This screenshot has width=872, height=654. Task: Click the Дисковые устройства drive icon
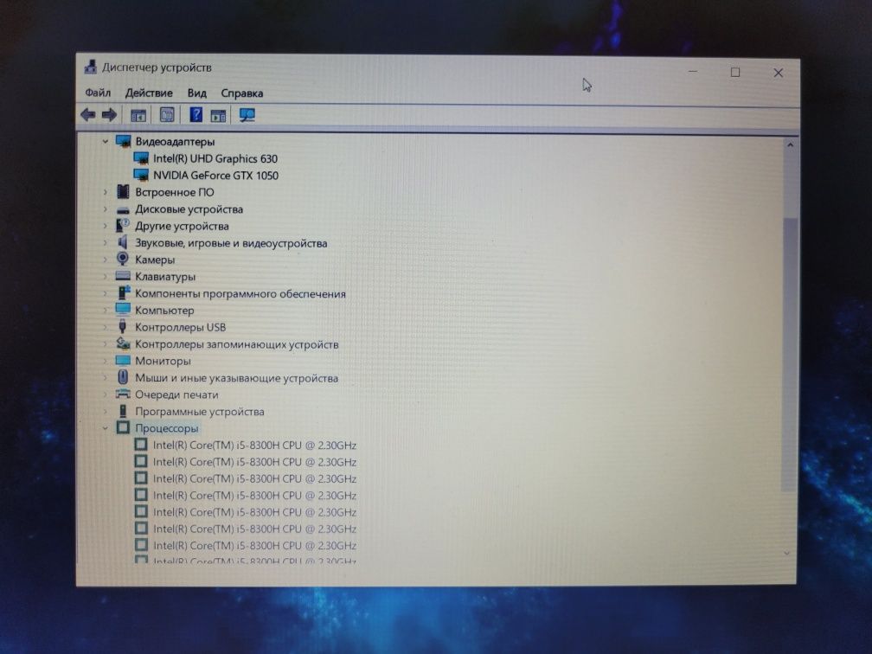point(123,209)
